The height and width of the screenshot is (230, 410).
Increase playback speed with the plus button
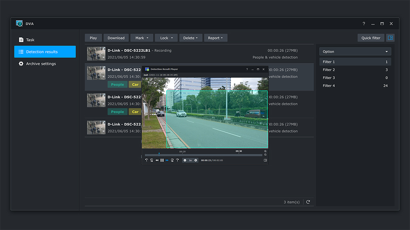[x=196, y=160]
